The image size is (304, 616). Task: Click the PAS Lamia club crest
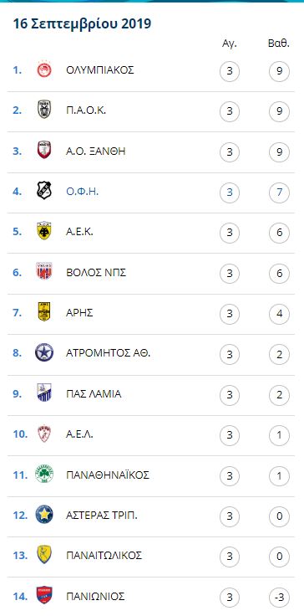tap(44, 393)
